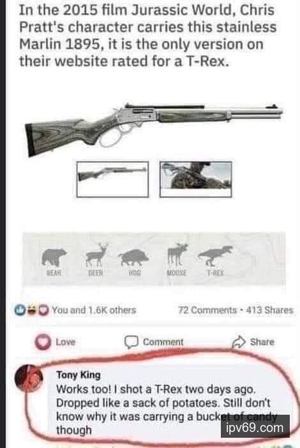Click the Hog silhouette icon
Screen dimensions: 300x448
pyautogui.click(x=133, y=257)
